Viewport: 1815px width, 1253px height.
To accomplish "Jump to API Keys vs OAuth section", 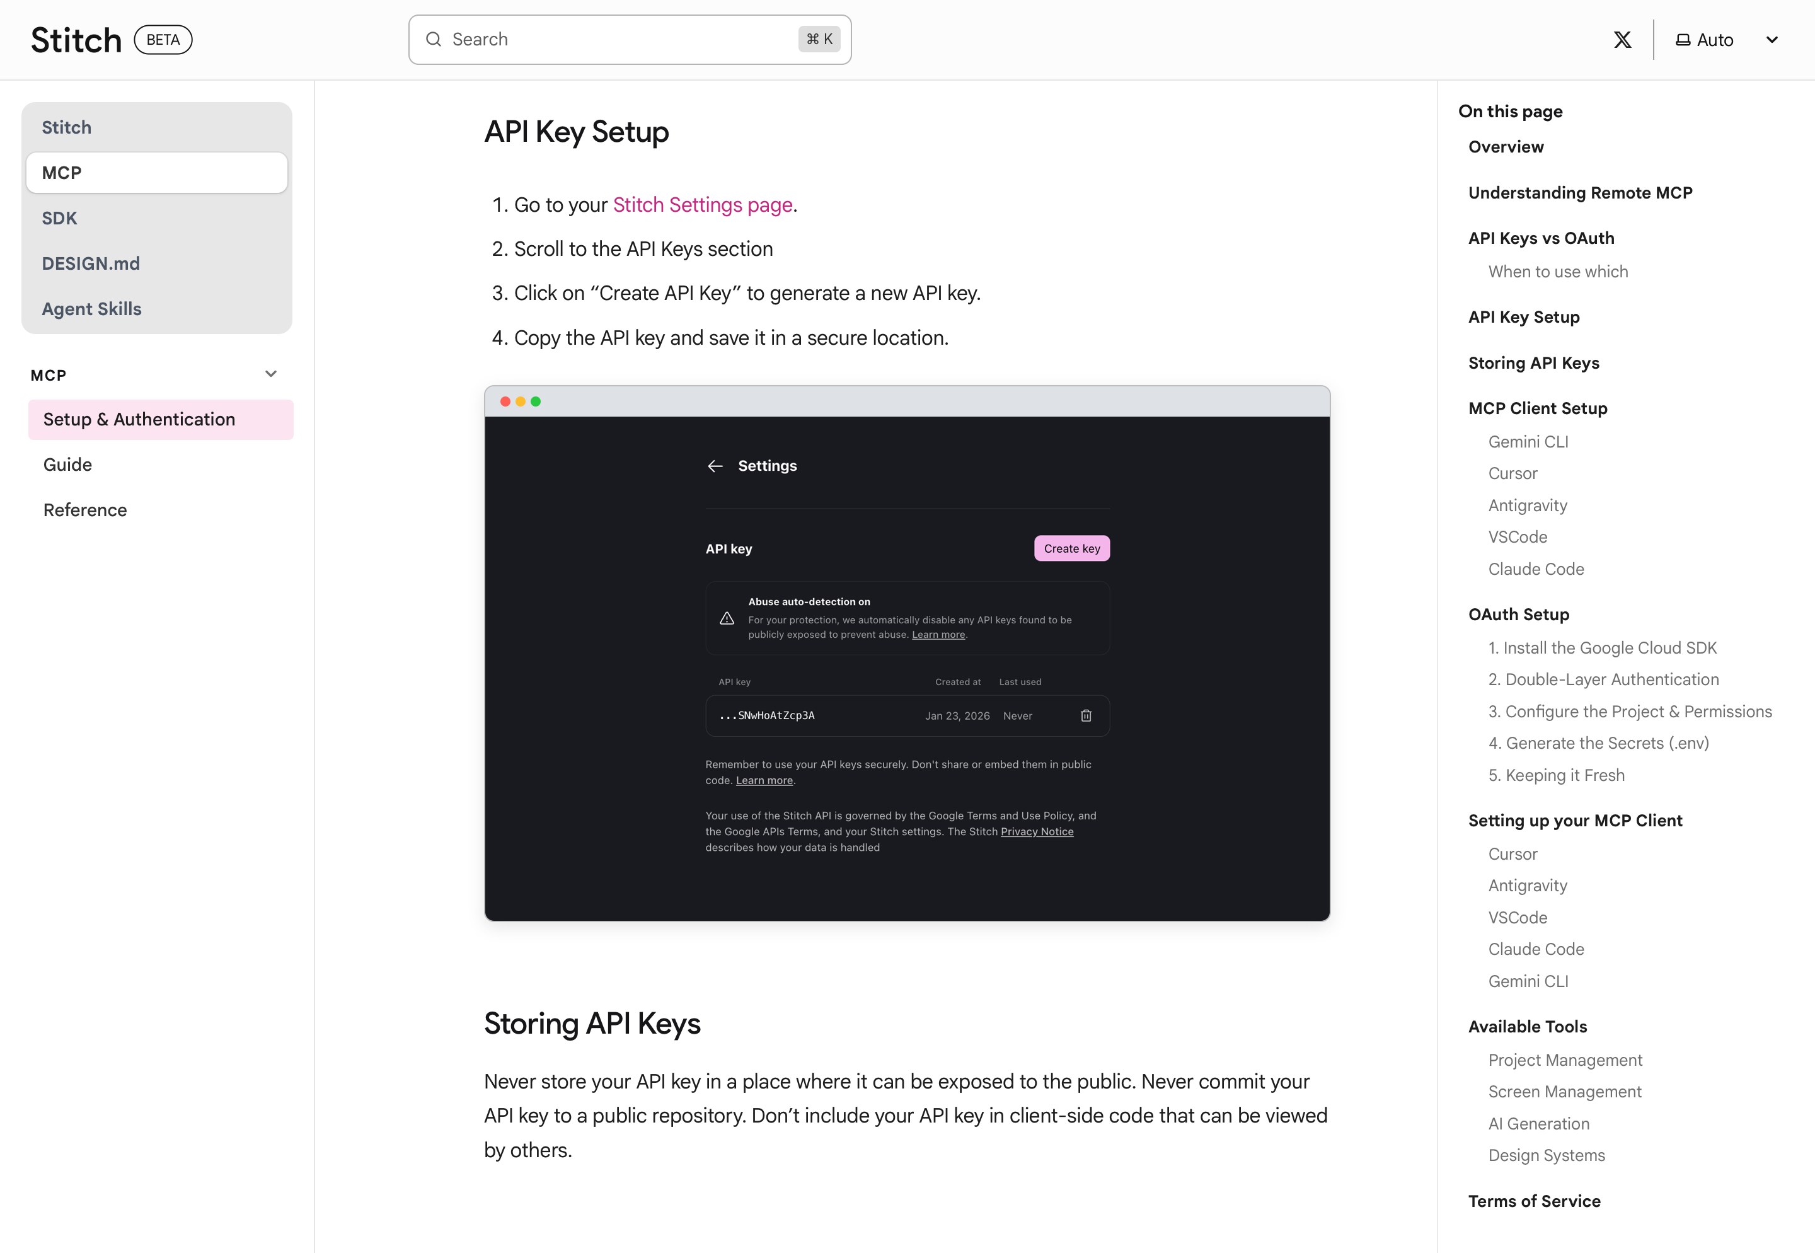I will pos(1541,239).
